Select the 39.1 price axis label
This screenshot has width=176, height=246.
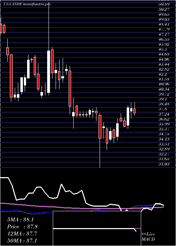[163, 99]
